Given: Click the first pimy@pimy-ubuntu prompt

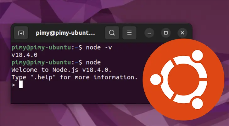Looking at the screenshot, I should tap(47, 48).
